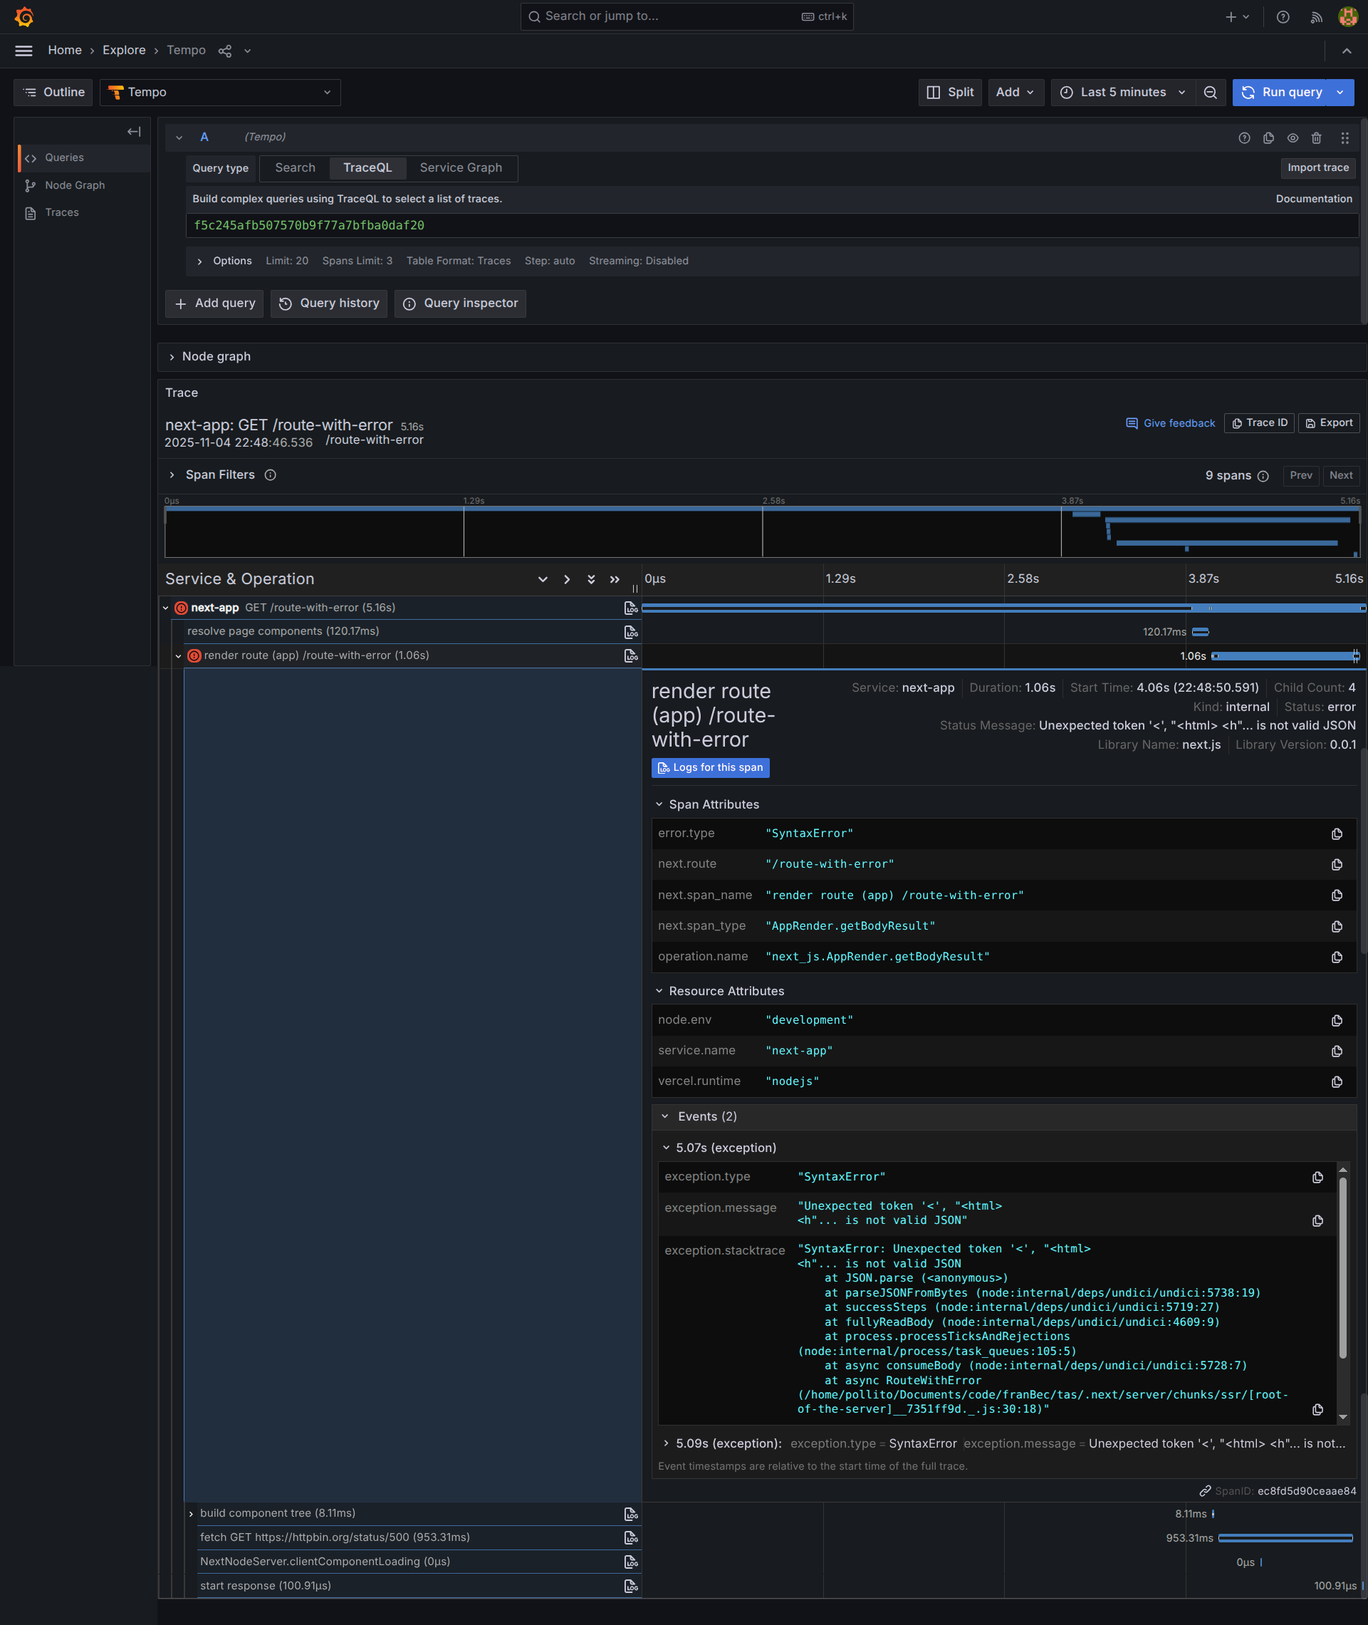Copy the span link icon near SpanID
Screen dimensions: 1368x1625
1204,1491
